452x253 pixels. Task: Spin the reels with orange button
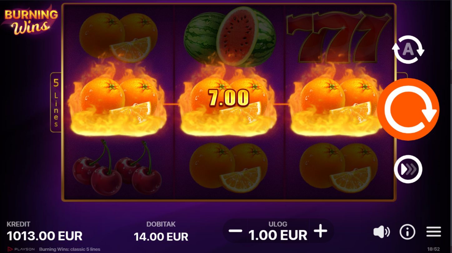(408, 109)
